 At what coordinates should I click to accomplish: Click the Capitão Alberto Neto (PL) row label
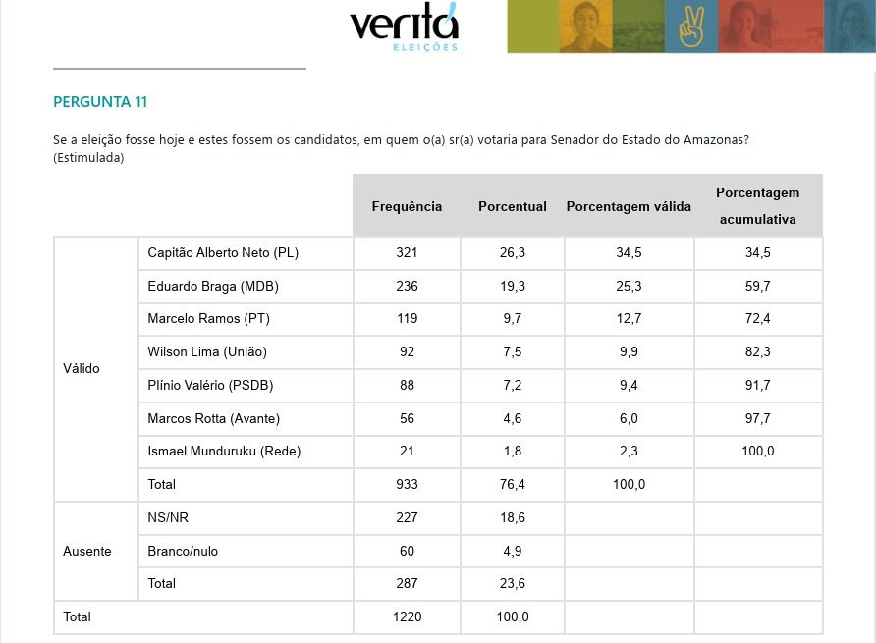click(223, 253)
